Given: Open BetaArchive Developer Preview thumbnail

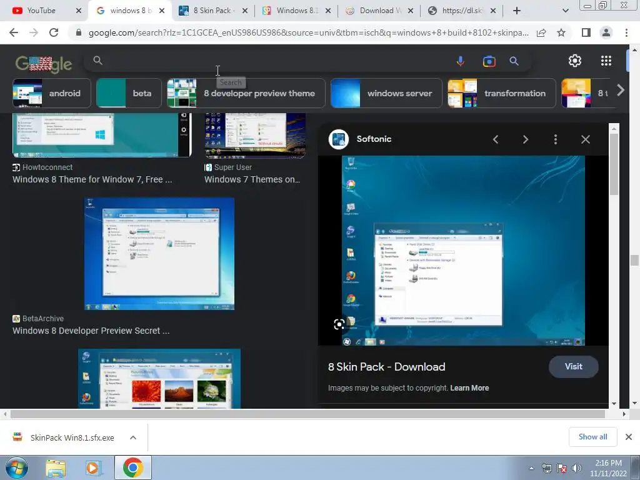Looking at the screenshot, I should (159, 254).
